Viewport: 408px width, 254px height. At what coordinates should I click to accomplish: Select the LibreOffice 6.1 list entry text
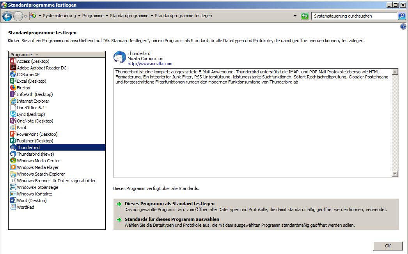tap(31, 107)
